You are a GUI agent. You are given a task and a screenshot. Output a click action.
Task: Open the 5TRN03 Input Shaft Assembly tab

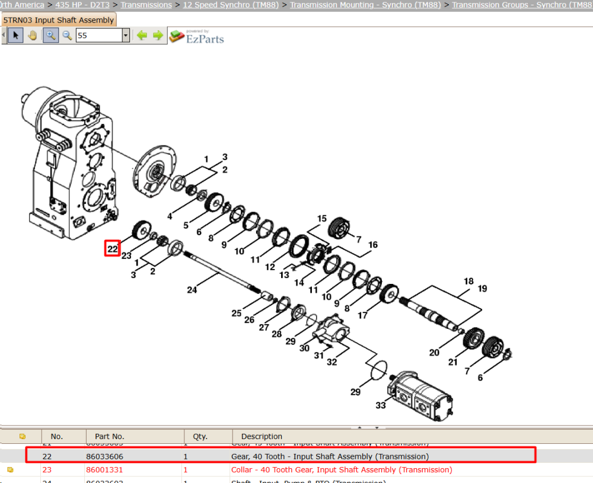point(59,20)
